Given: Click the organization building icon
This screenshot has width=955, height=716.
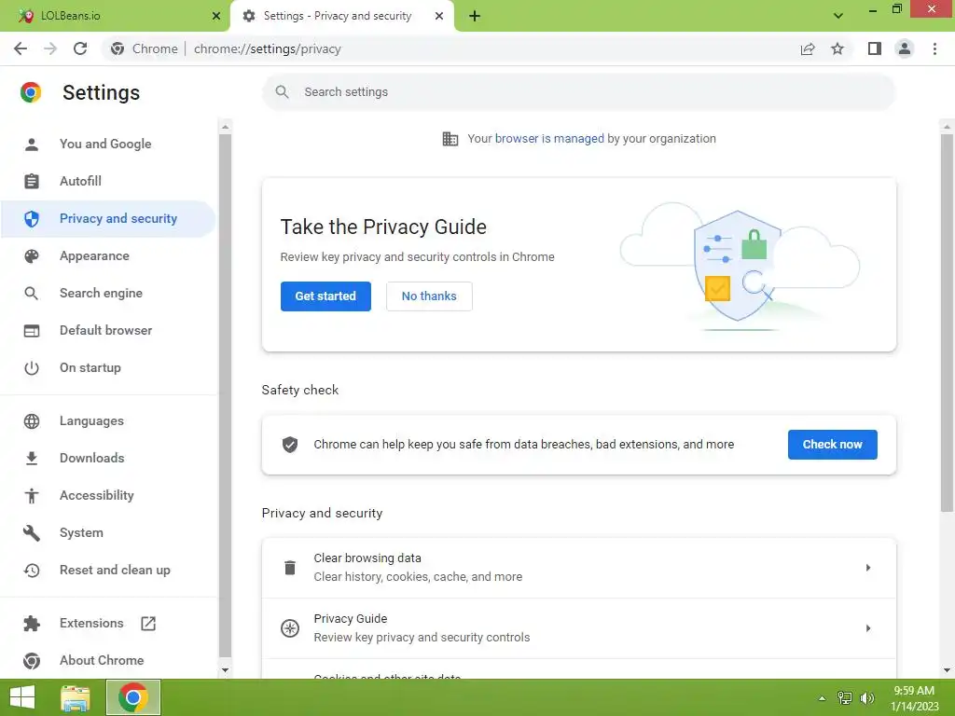Looking at the screenshot, I should [450, 139].
